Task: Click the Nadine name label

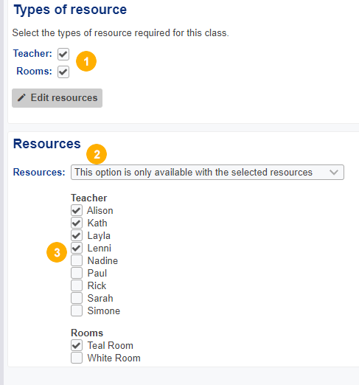Action: click(x=102, y=260)
